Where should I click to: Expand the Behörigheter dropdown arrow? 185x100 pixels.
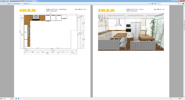(22, 3)
